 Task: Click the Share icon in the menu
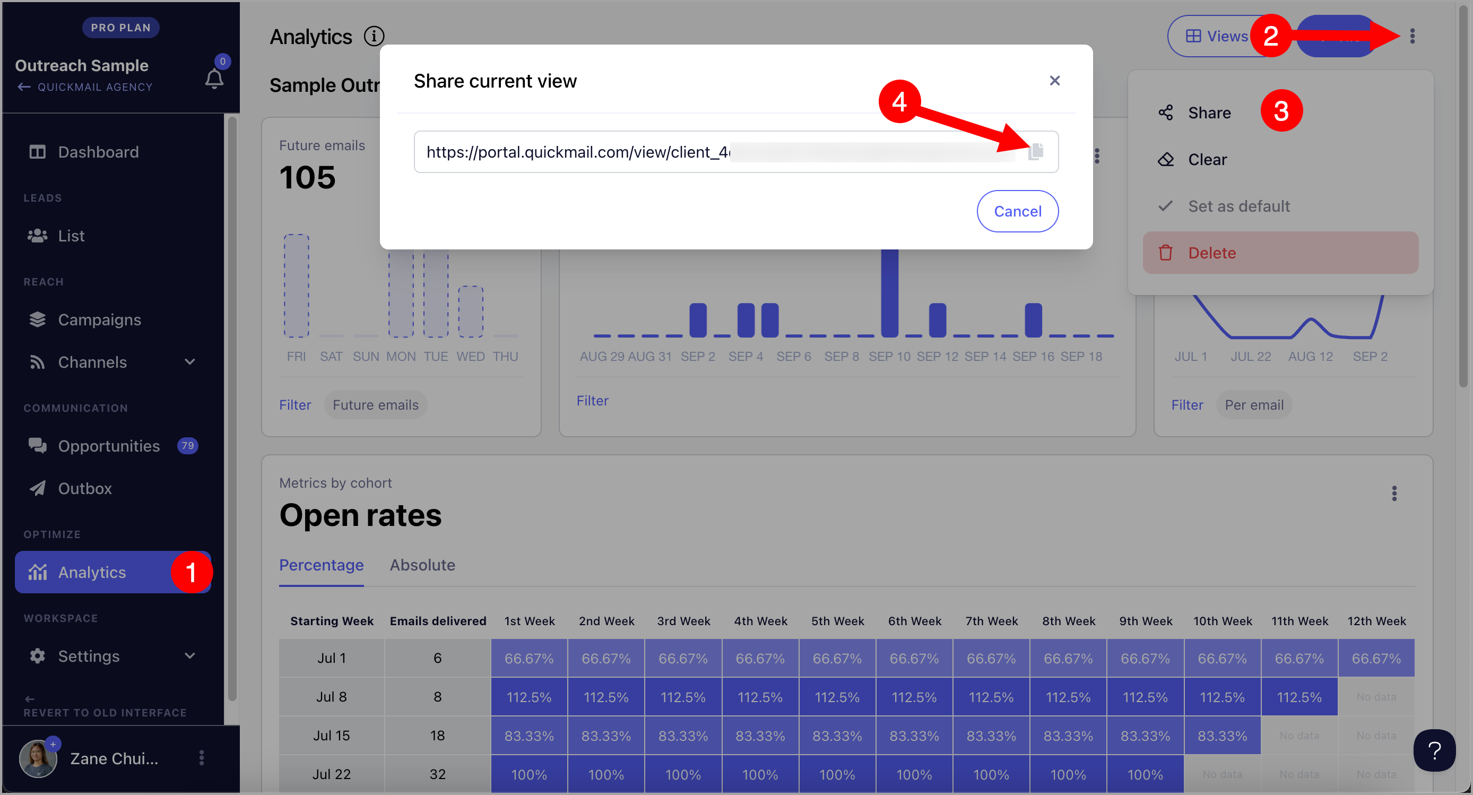(x=1165, y=113)
